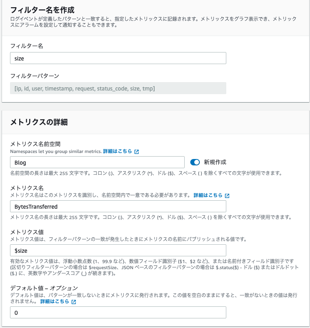Click the メトリクス値 field containing $size
Screen dimensions: 310x328
pyautogui.click(x=118, y=250)
